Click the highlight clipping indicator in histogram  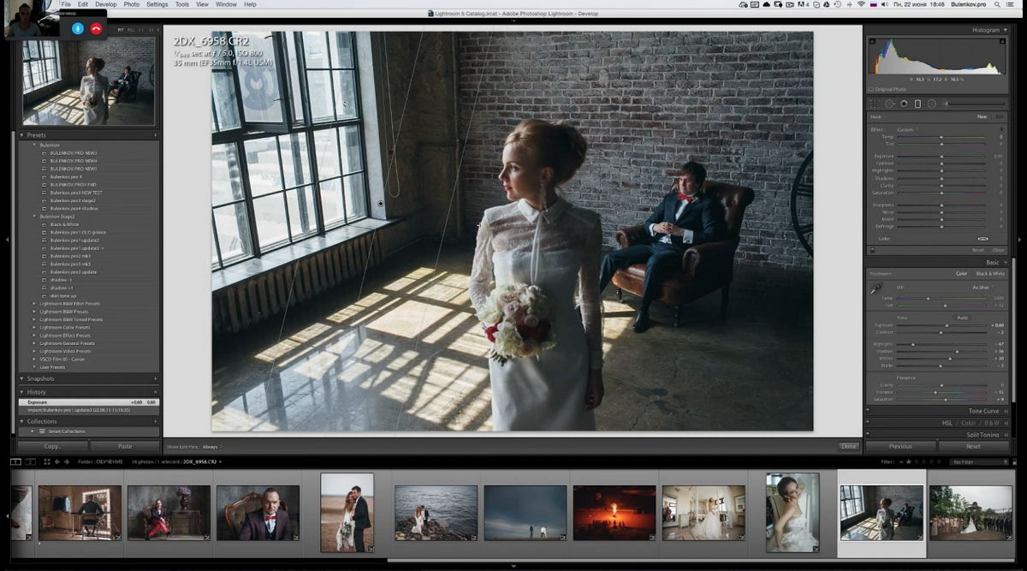[1001, 40]
